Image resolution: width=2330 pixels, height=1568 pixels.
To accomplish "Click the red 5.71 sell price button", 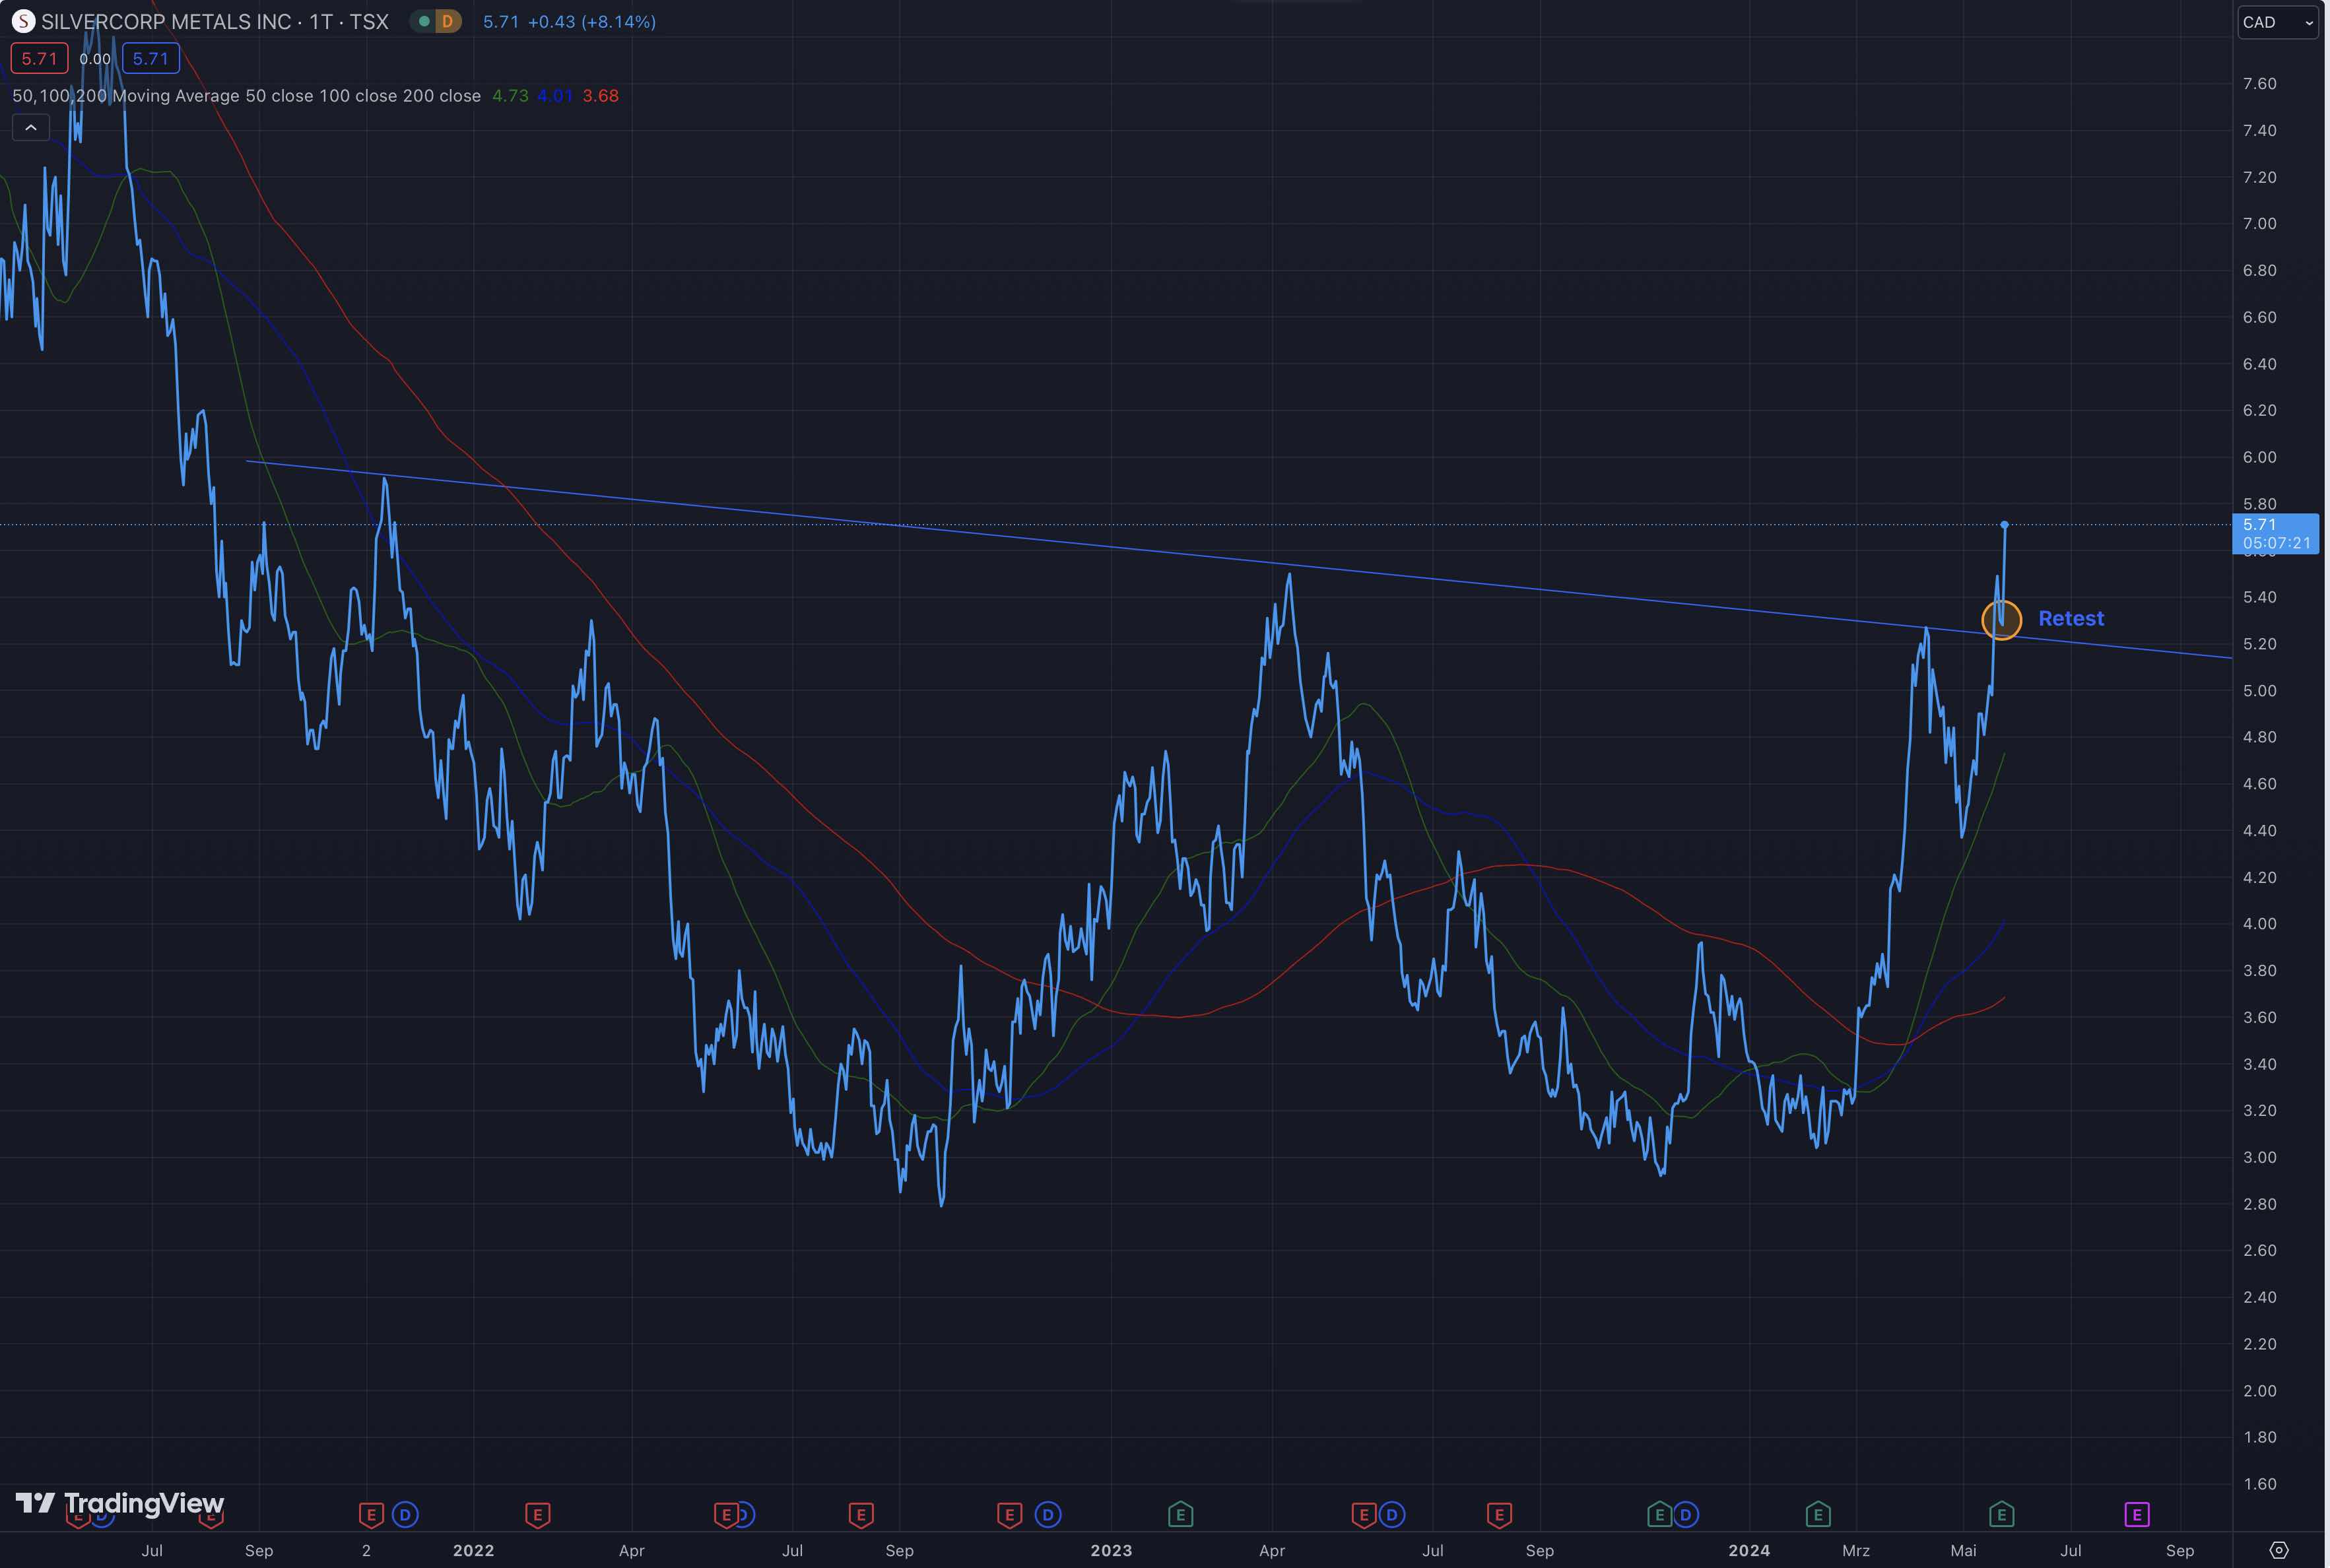I will 39,59.
